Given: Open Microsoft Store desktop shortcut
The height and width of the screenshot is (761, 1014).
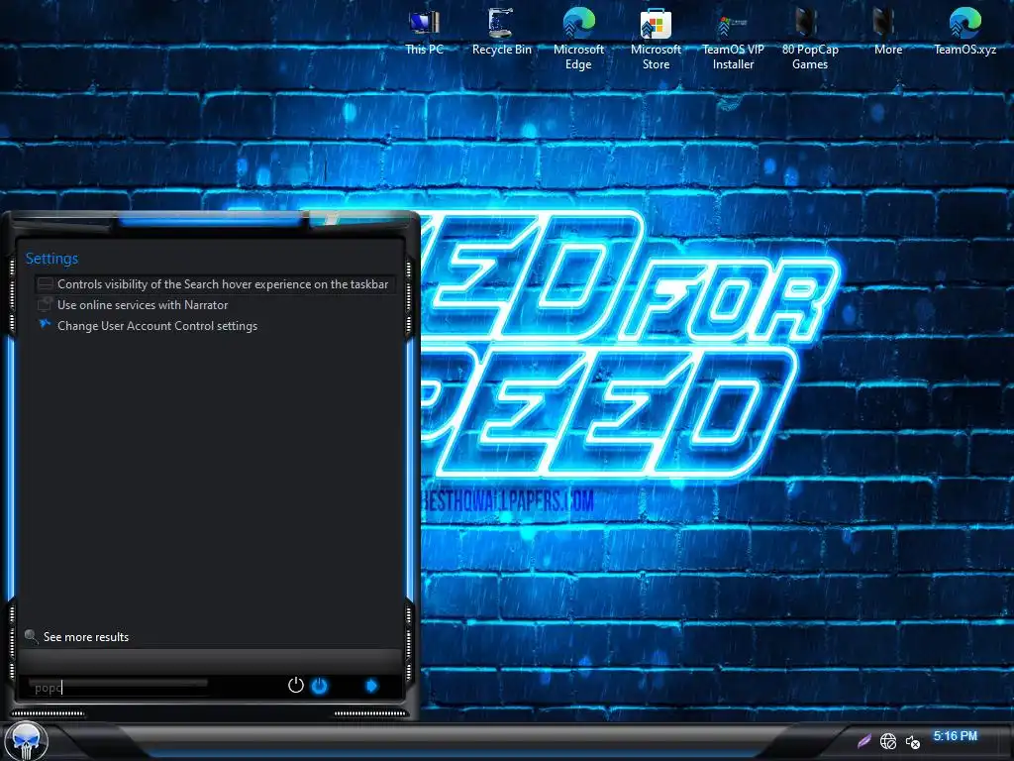Looking at the screenshot, I should tap(656, 38).
